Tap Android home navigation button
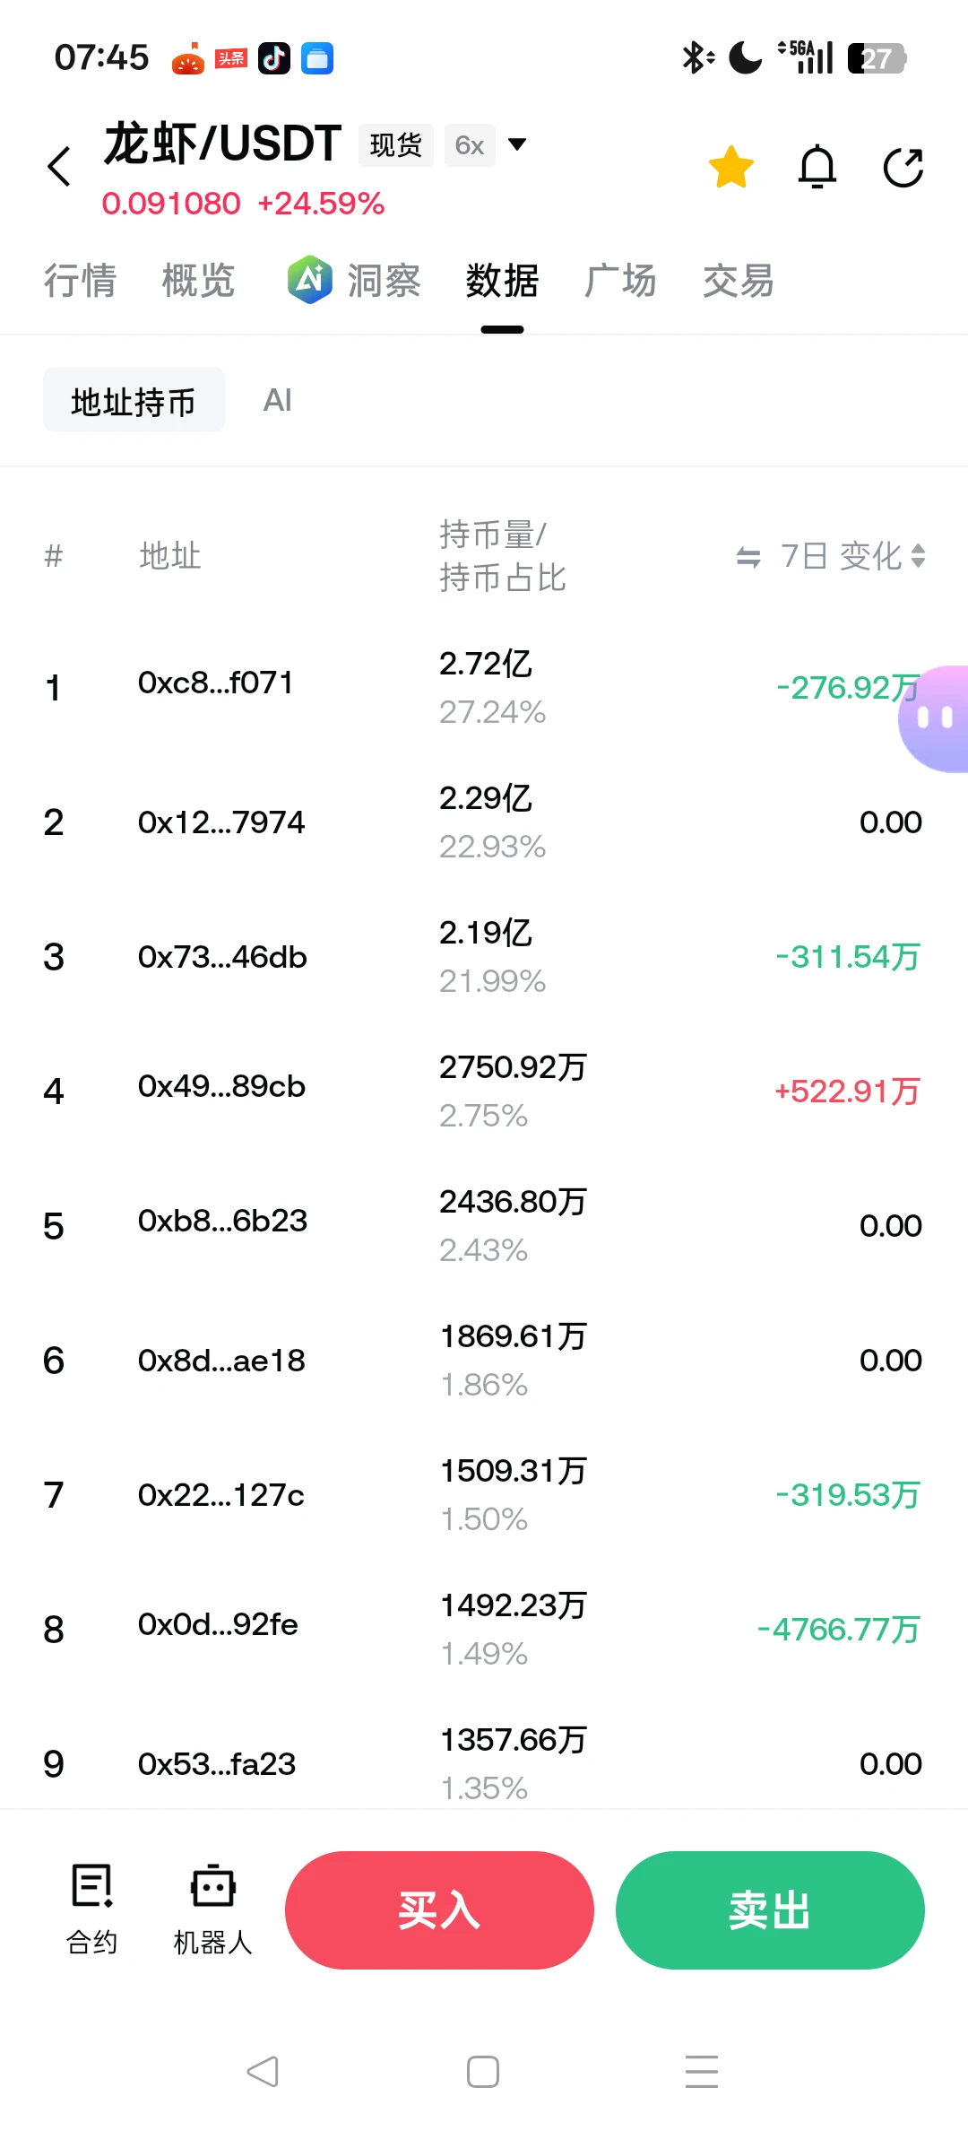Image resolution: width=968 pixels, height=2131 pixels. point(483,2072)
